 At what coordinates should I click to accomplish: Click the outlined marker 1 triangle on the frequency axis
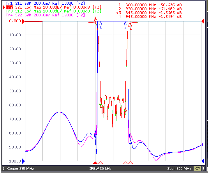[100, 163]
